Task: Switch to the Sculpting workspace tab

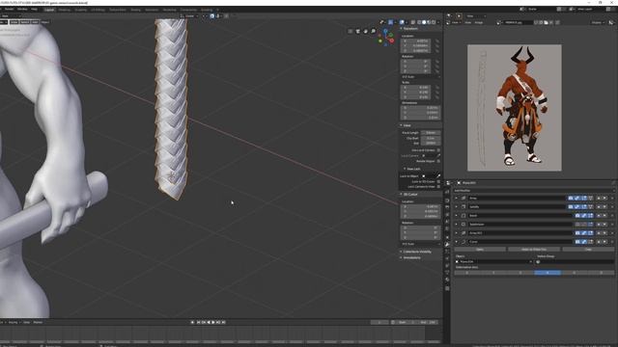Action: (81, 10)
